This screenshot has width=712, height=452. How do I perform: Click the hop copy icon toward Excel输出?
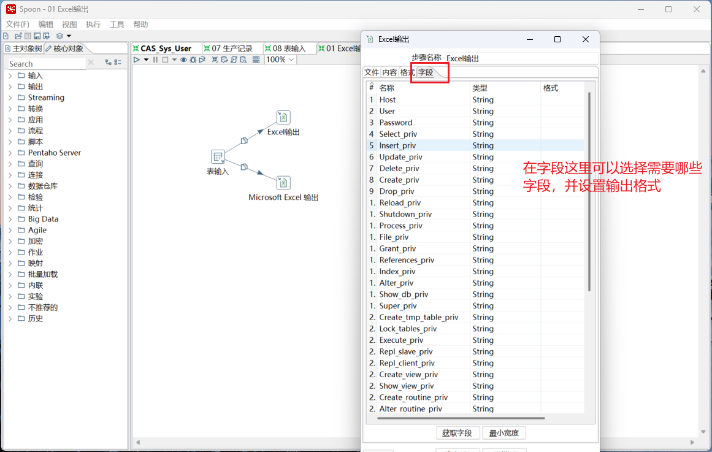(x=244, y=140)
